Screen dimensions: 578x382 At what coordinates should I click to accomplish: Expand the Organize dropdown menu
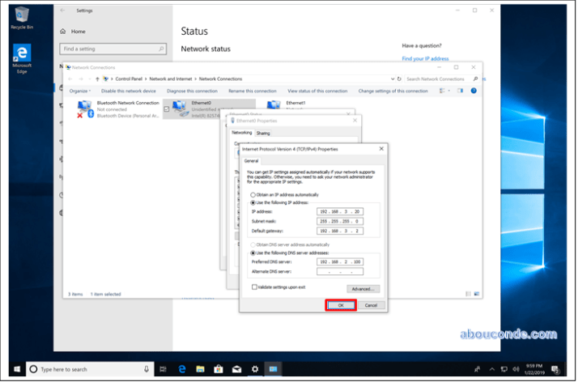click(x=80, y=91)
